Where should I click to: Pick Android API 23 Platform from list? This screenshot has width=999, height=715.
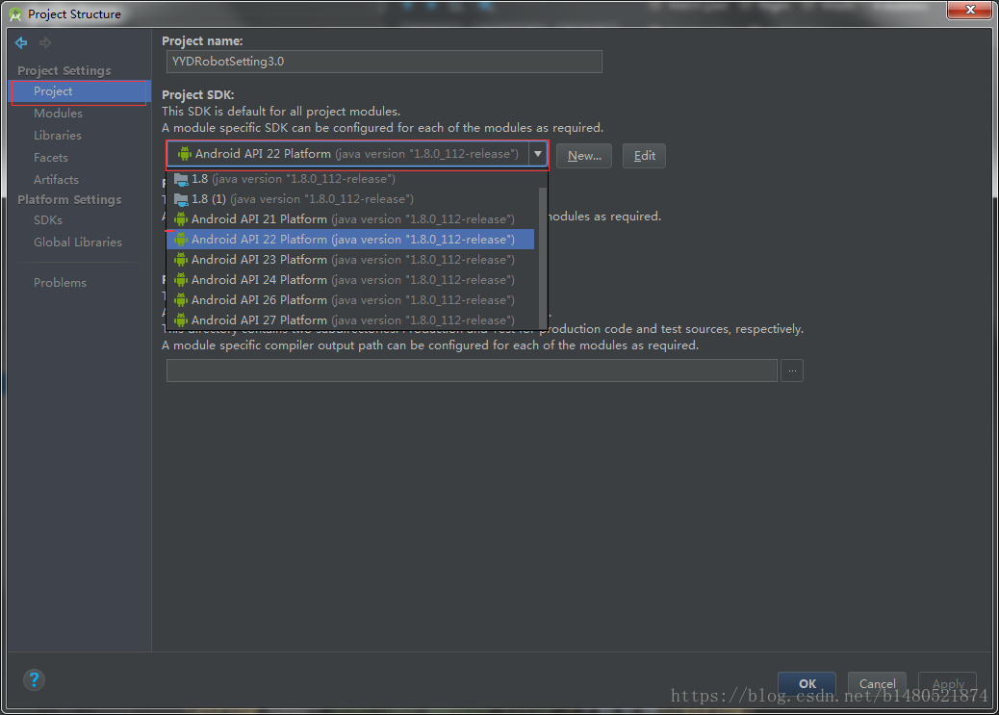(349, 260)
